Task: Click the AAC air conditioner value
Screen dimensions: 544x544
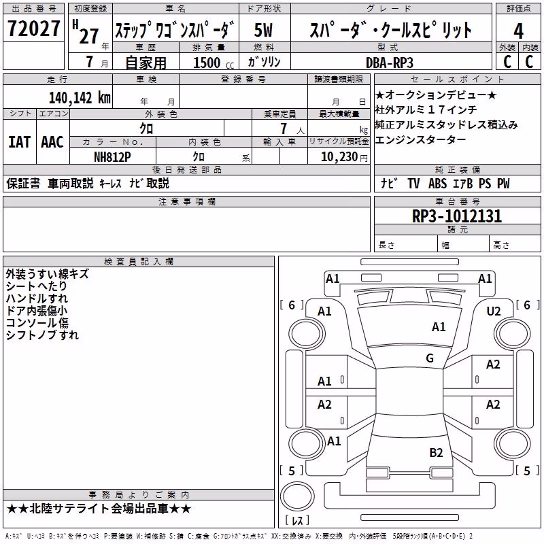Action: pos(52,142)
